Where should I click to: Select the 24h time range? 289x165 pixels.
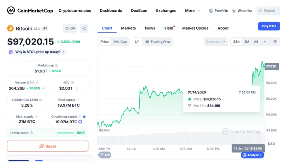coord(236,42)
